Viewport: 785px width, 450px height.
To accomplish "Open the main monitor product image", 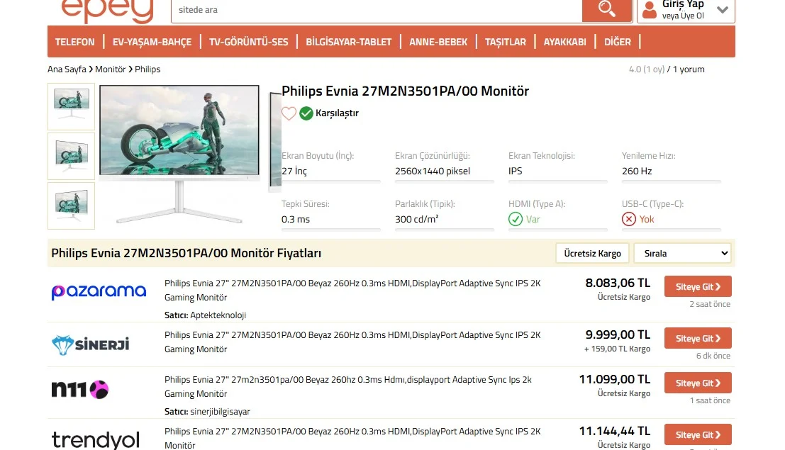I will [x=179, y=154].
